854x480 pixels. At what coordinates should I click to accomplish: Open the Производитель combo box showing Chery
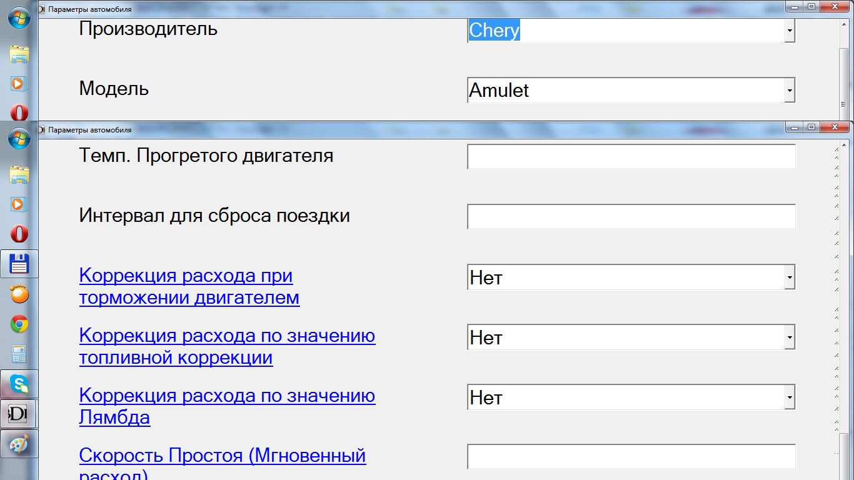tap(790, 30)
